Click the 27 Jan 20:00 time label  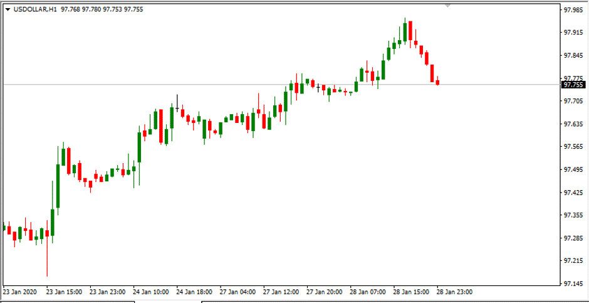325,292
